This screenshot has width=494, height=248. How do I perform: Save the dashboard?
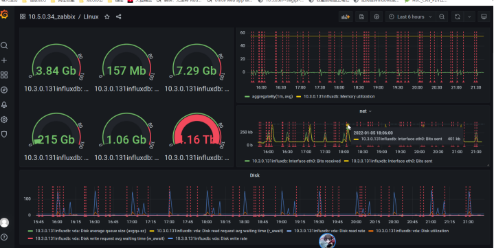(x=361, y=16)
